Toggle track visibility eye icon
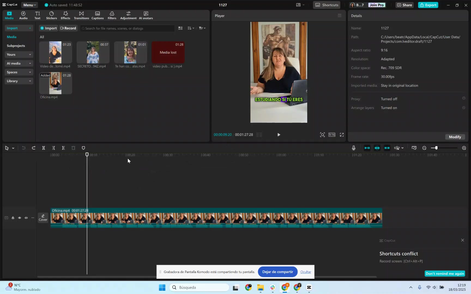The height and width of the screenshot is (294, 471). pos(19,218)
